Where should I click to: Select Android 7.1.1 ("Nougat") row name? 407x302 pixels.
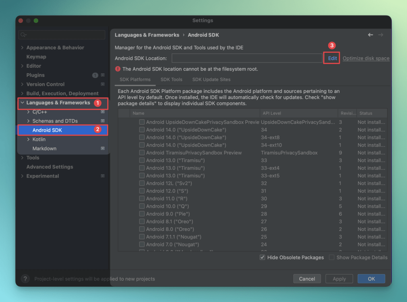coord(174,236)
